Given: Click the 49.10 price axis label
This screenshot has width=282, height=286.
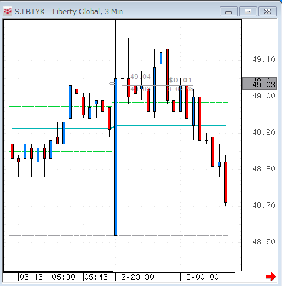Looking at the screenshot, I should pyautogui.click(x=264, y=59).
